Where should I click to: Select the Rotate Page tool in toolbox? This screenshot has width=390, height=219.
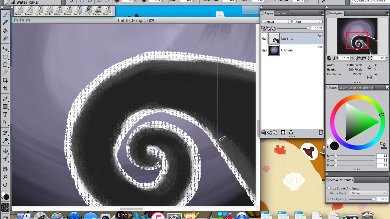tap(5, 185)
